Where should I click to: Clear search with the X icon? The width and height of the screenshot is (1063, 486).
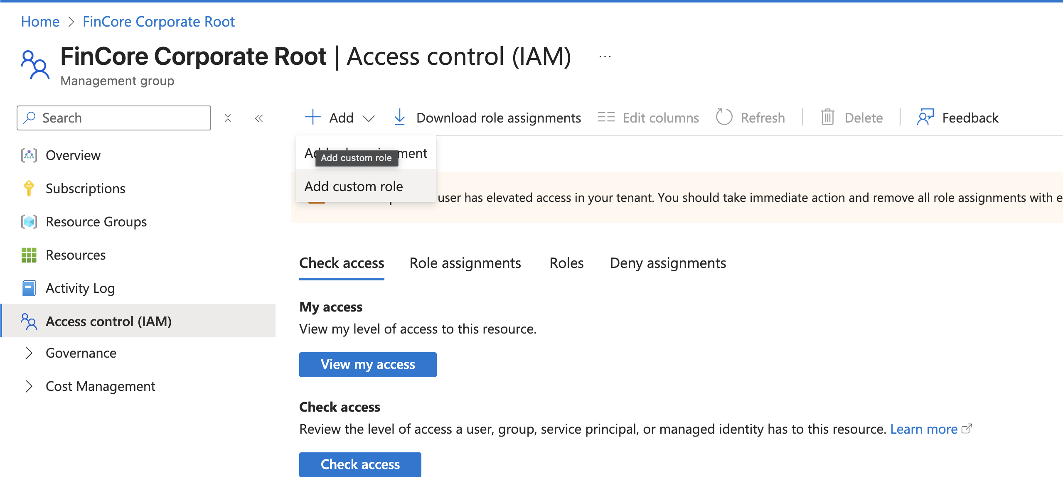tap(228, 118)
